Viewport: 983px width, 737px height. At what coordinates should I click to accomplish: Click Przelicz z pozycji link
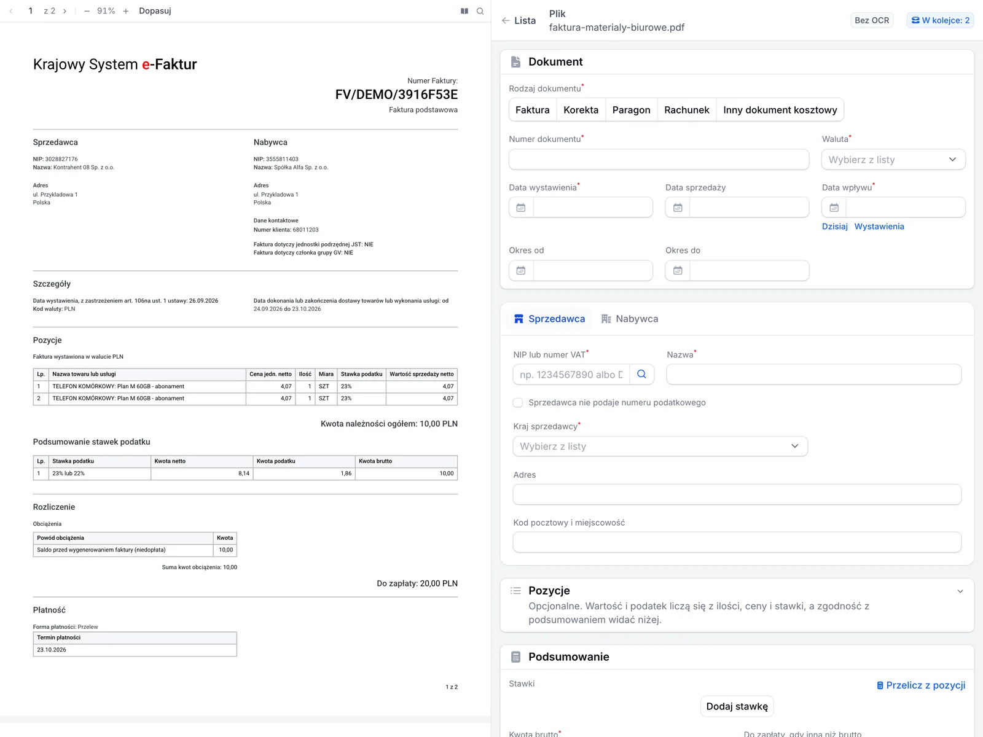click(921, 685)
